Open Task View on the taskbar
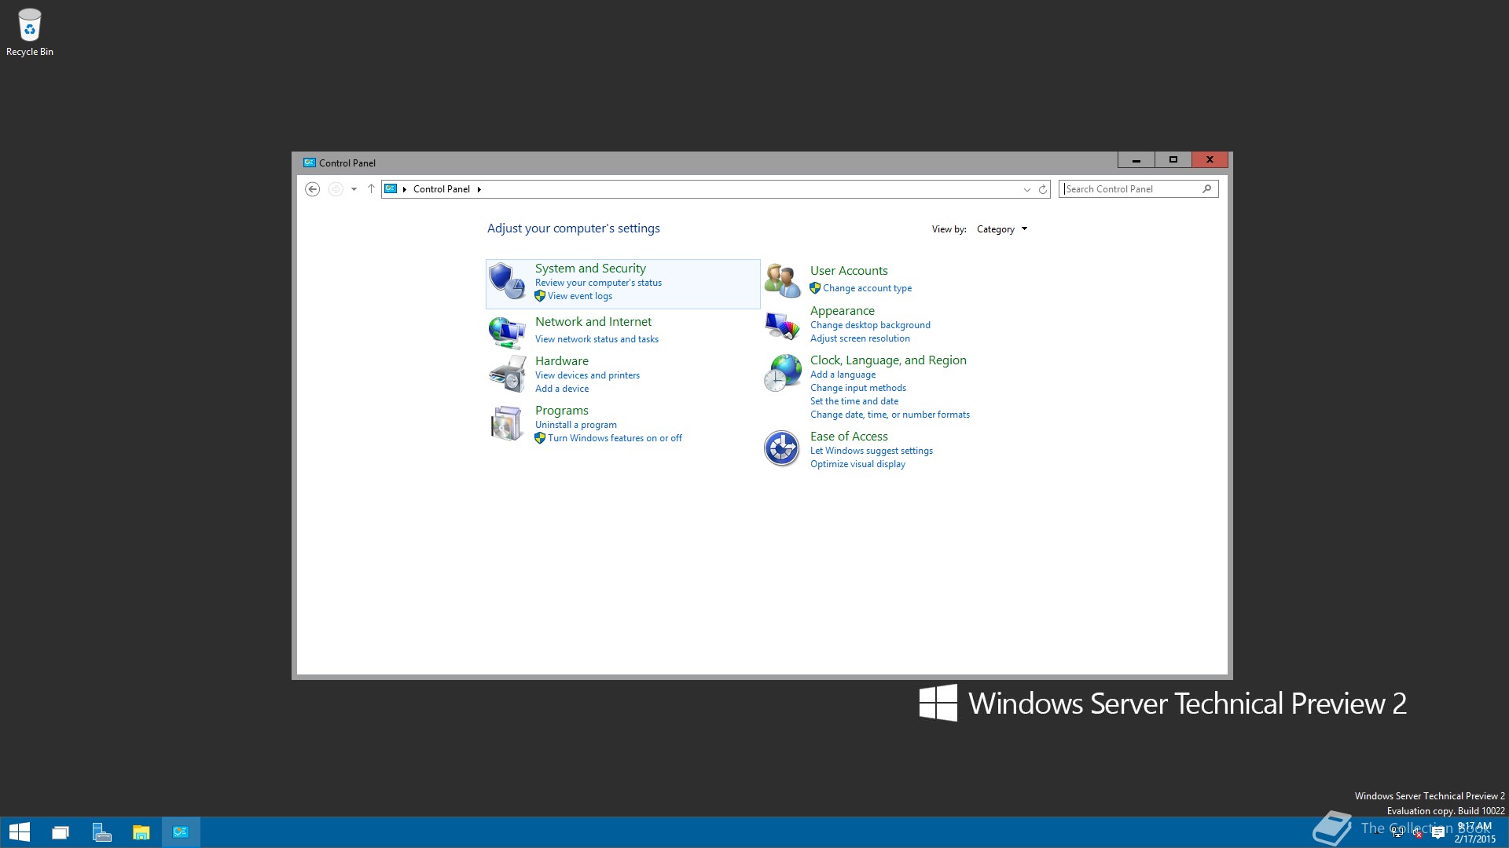Screen dimensions: 1509x848 61,832
